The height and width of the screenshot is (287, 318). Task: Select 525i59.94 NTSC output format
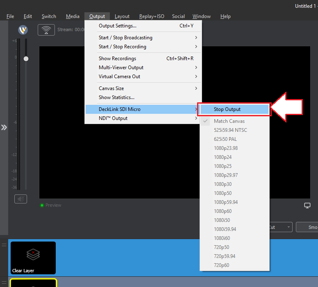click(x=234, y=130)
